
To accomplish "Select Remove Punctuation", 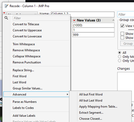I will pyautogui.click(x=27, y=62).
